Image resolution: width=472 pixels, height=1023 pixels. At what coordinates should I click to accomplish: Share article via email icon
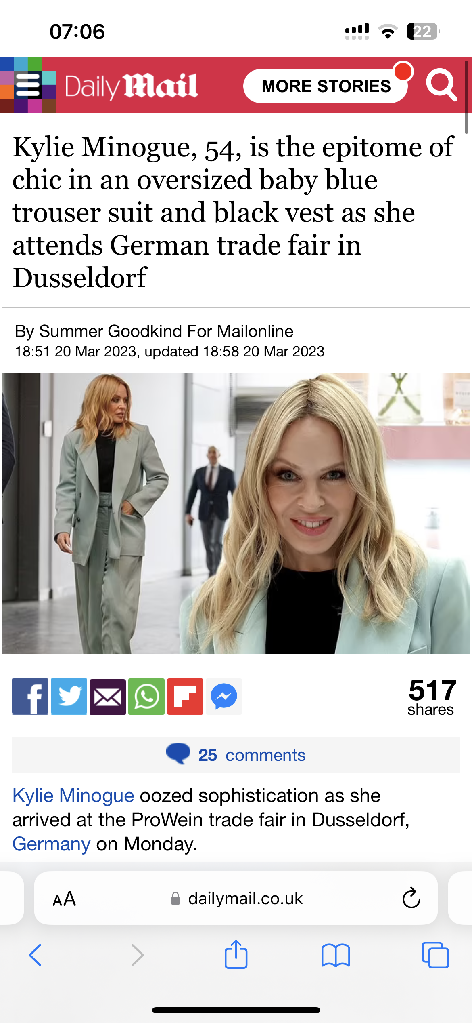[108, 697]
